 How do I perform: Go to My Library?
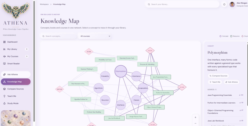(16, 49)
